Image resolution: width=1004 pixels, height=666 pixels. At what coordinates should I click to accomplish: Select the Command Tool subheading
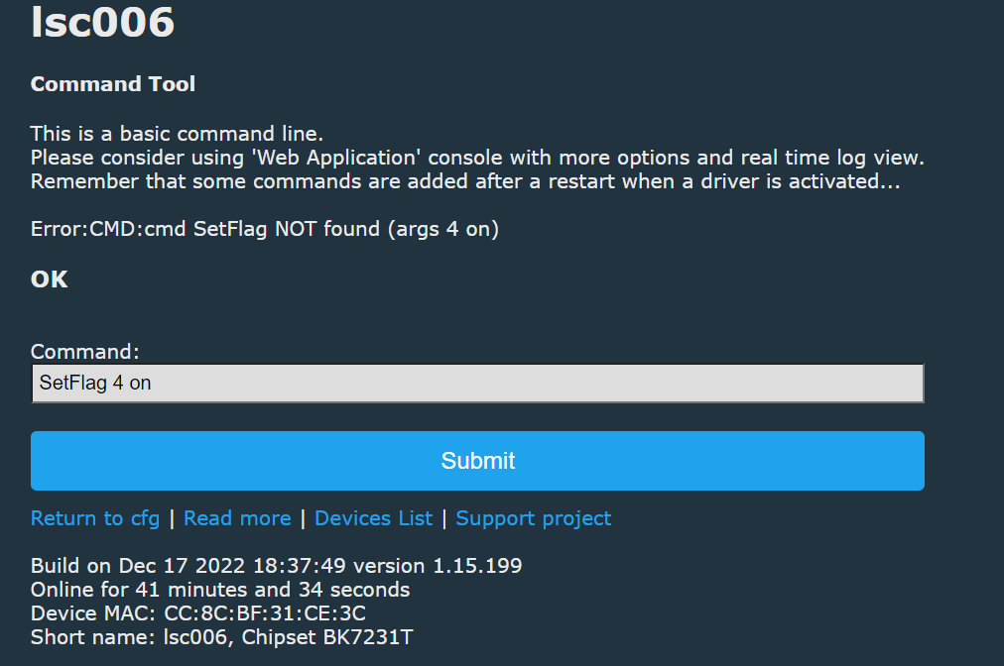[113, 84]
